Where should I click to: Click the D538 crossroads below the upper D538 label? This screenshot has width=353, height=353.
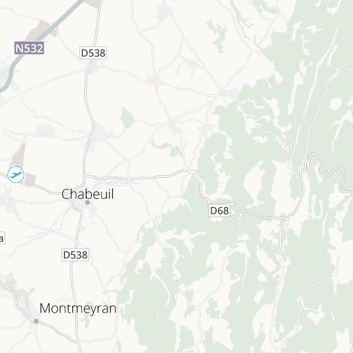(91, 67)
